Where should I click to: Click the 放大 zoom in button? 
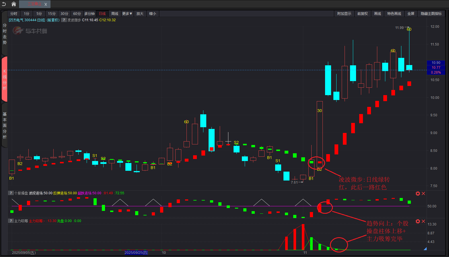(x=140, y=14)
